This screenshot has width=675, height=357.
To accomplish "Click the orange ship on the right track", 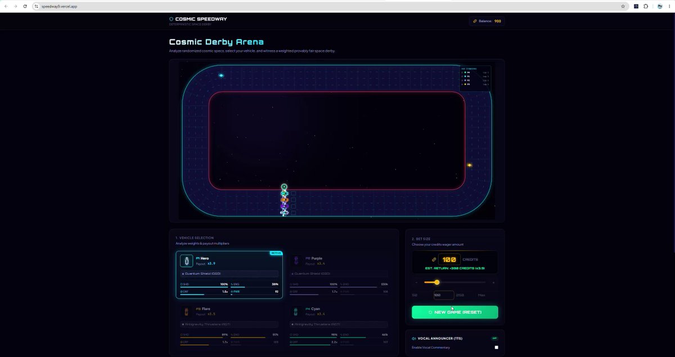I will point(469,165).
